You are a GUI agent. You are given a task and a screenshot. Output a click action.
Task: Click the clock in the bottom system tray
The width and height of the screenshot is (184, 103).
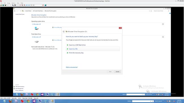click(x=179, y=101)
